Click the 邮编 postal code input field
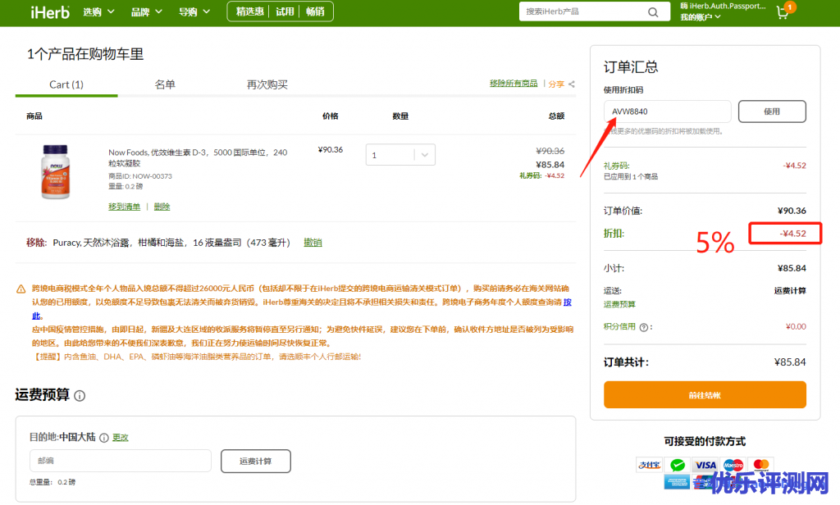Image resolution: width=840 pixels, height=505 pixels. tap(120, 461)
